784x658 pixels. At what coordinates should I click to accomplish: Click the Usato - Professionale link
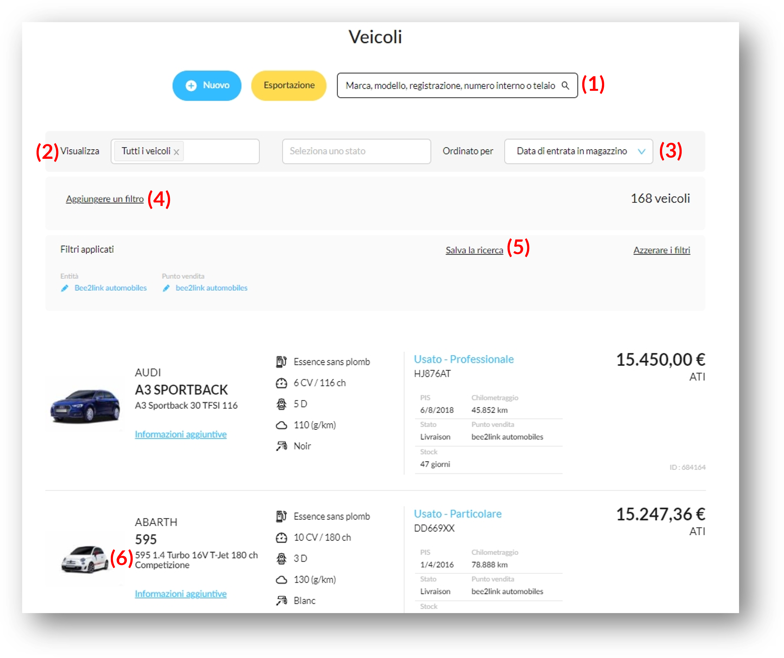[x=464, y=359]
